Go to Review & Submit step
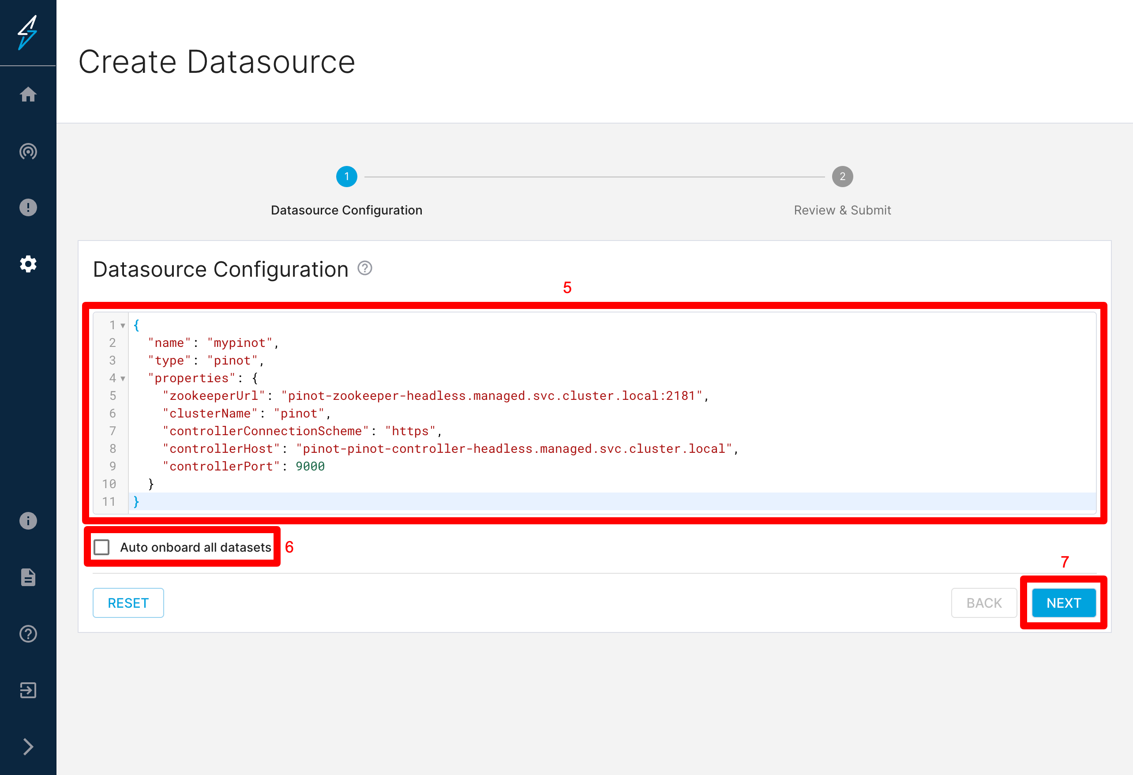 pos(842,177)
